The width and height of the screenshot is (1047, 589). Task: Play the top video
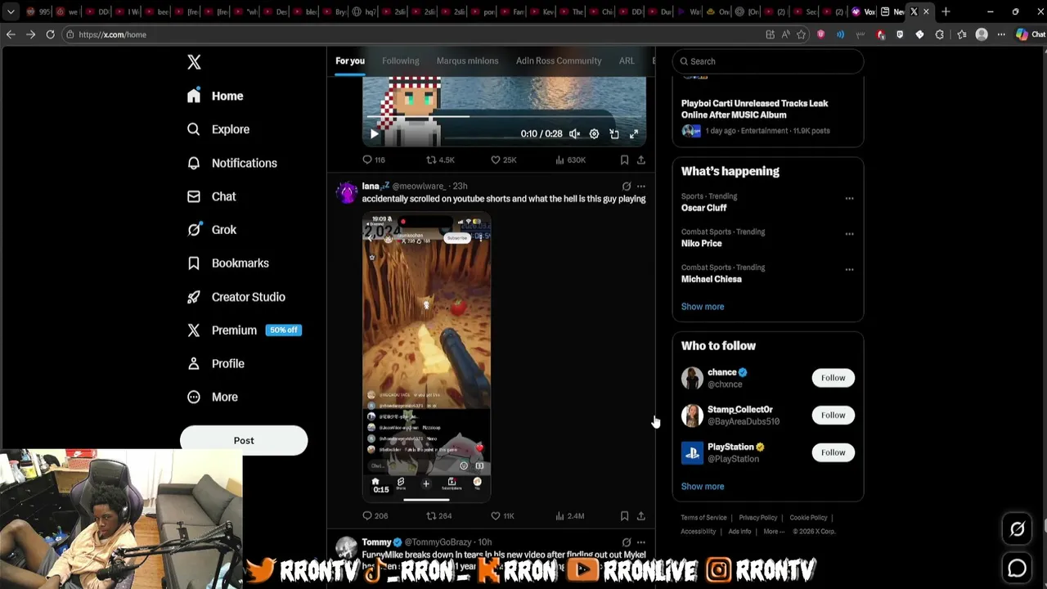[x=374, y=134]
